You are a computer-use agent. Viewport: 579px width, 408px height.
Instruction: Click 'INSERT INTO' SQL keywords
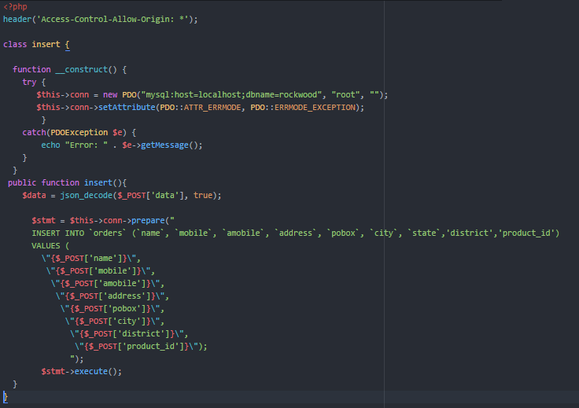pos(58,233)
